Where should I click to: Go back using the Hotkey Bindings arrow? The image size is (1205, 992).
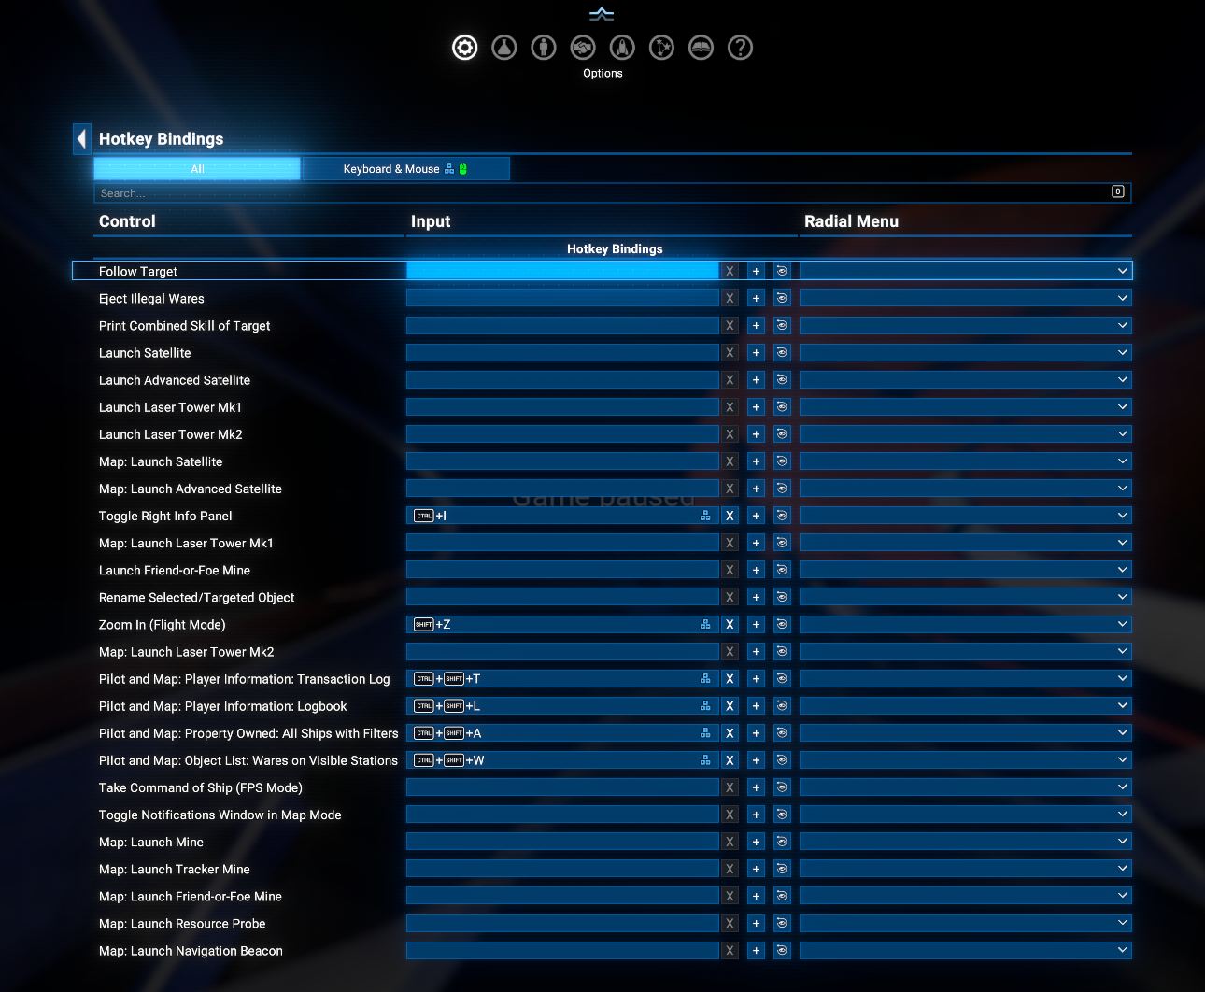point(82,139)
